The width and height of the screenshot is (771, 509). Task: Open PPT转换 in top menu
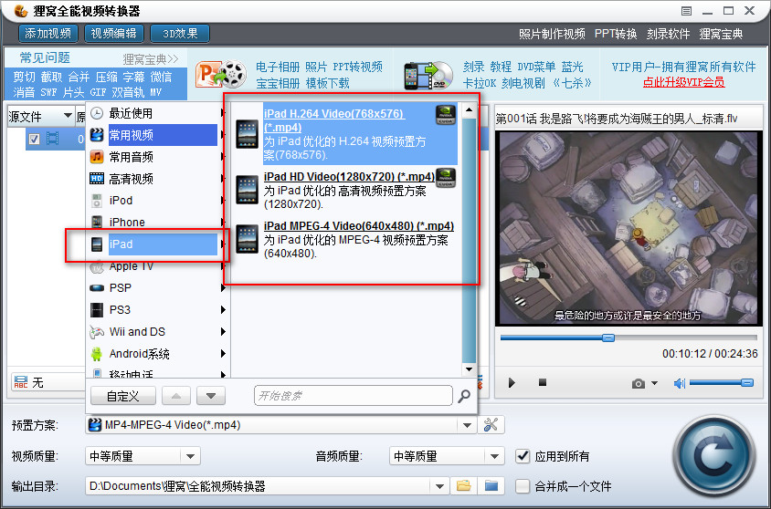pos(616,34)
